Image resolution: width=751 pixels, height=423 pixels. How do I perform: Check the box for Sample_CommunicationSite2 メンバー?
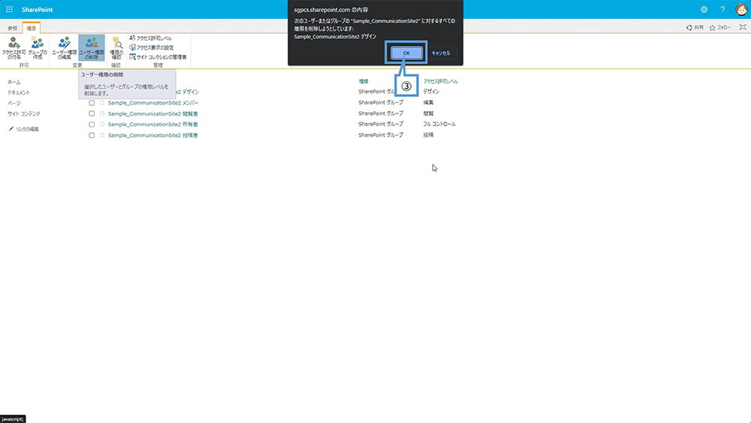92,102
